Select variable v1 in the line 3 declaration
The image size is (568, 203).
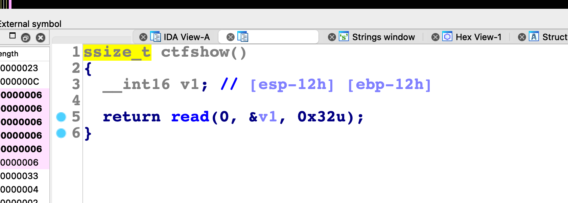[190, 85]
